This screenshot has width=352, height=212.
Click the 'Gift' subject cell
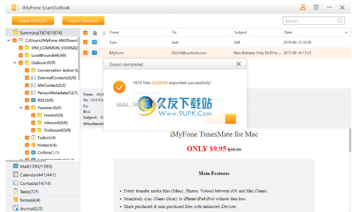237,42
